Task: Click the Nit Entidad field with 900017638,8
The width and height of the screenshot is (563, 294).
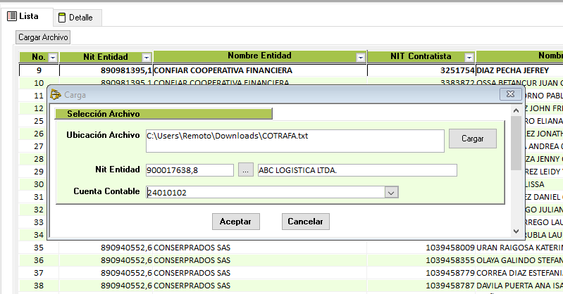Action: click(190, 170)
